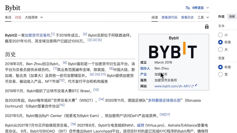Open the 大陆简体 variant dropdown
Viewport: 237px width, 133px height.
(x=34, y=17)
